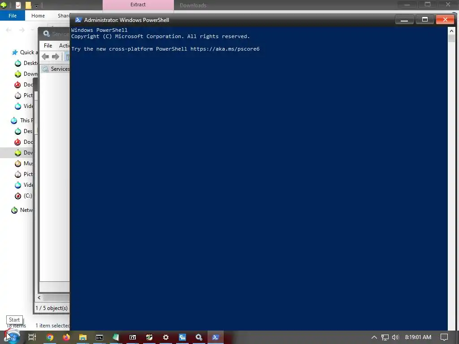
Task: Launch Google Chrome from the taskbar
Action: [x=50, y=337]
